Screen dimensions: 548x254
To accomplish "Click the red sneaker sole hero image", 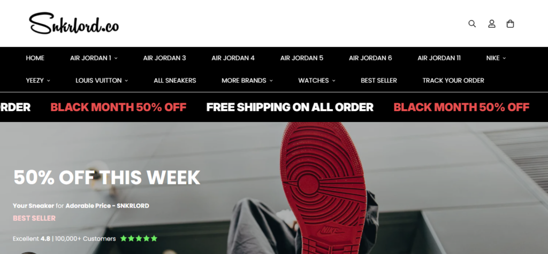I will point(323,188).
